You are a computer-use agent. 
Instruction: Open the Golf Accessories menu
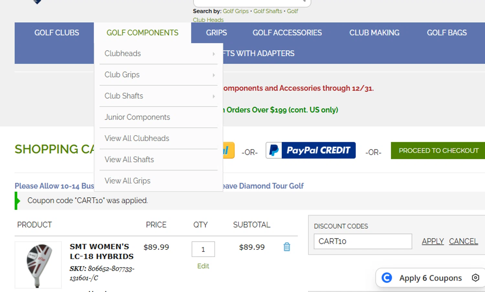[x=287, y=33]
